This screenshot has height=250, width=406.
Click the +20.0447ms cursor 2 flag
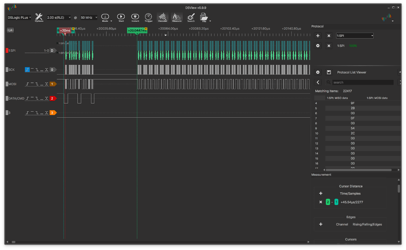click(136, 30)
